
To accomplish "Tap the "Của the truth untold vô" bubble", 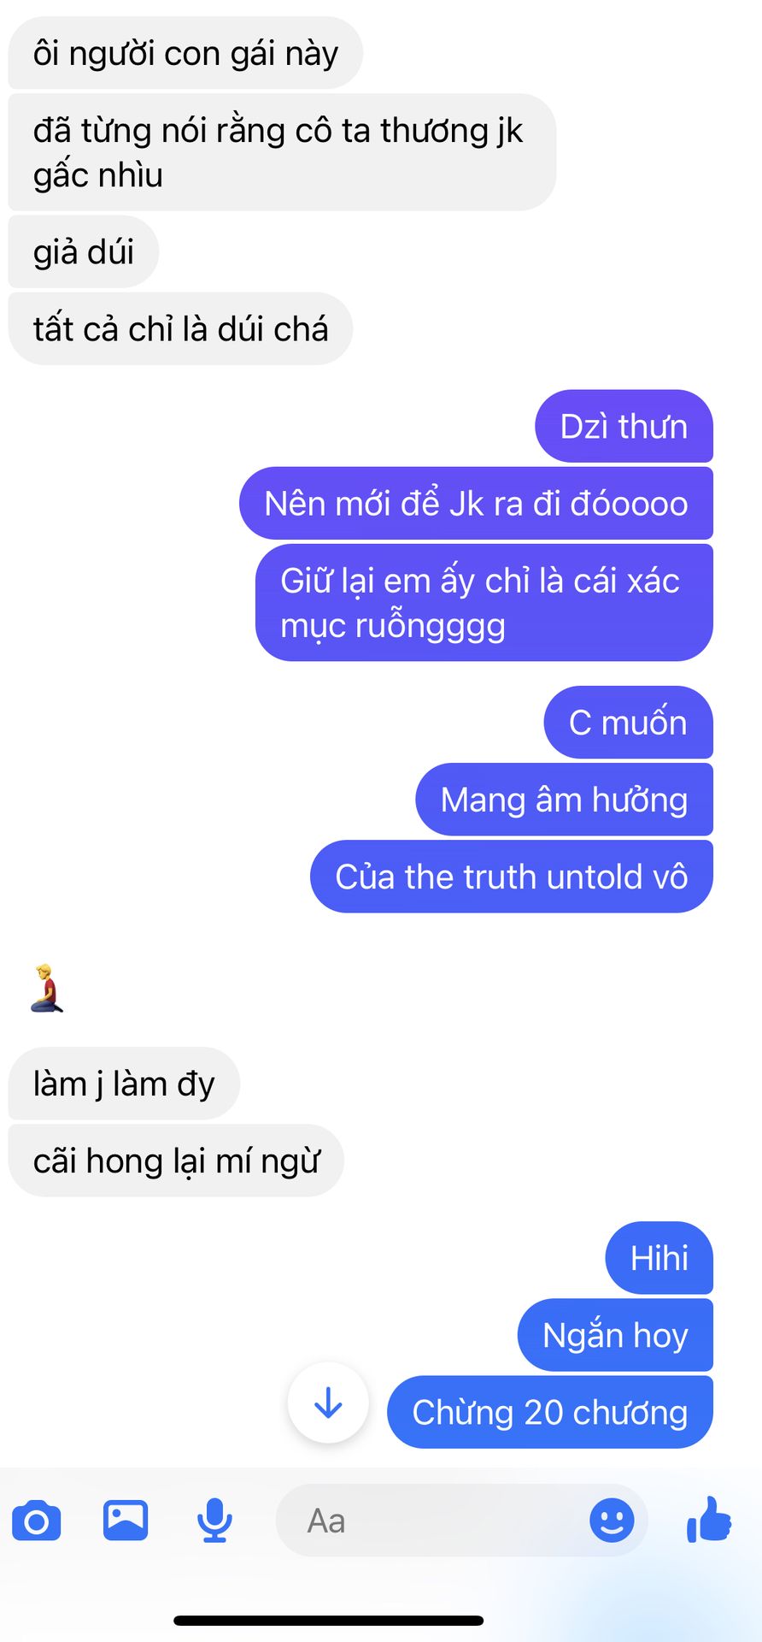I will click(511, 877).
